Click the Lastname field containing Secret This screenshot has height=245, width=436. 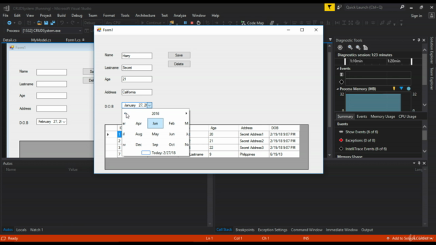click(137, 67)
